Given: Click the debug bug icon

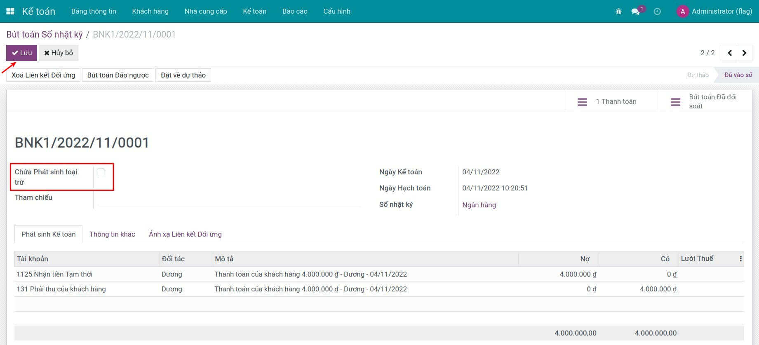Looking at the screenshot, I should tap(618, 12).
